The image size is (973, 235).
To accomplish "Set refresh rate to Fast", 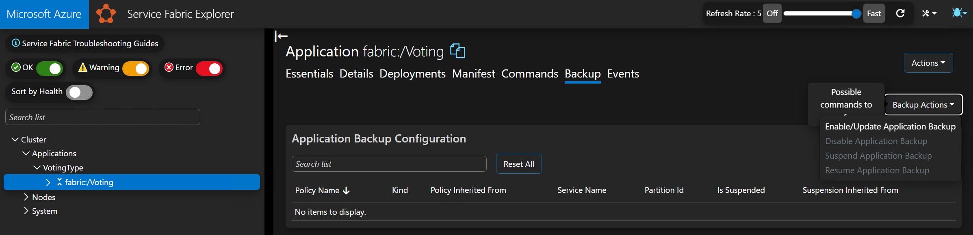I will pyautogui.click(x=873, y=13).
